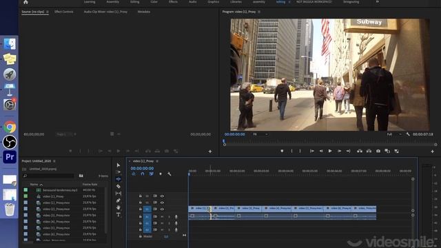Hide track V2 with its eye icon

point(162,203)
